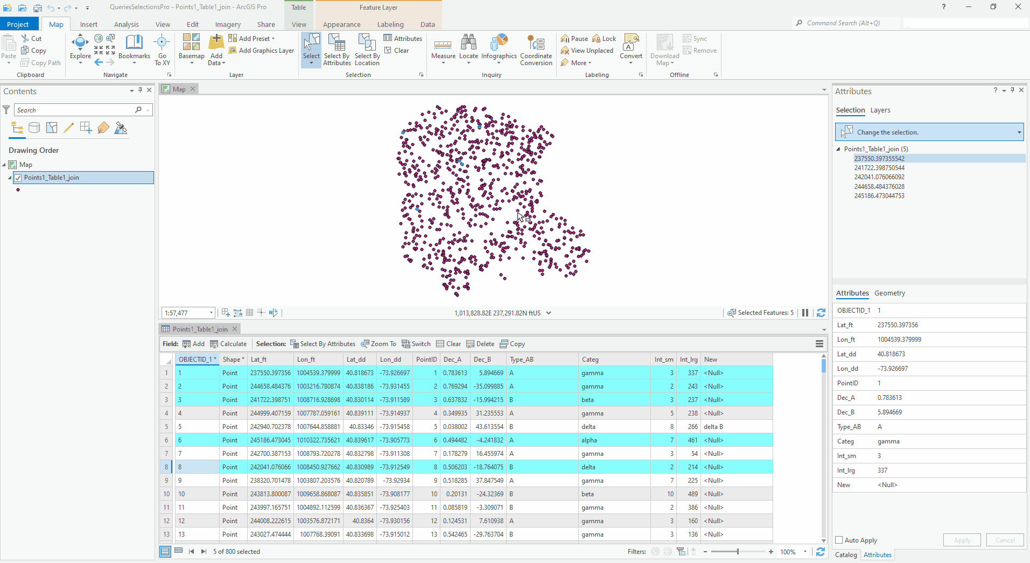Adjust the table zoom slider handle

[738, 552]
